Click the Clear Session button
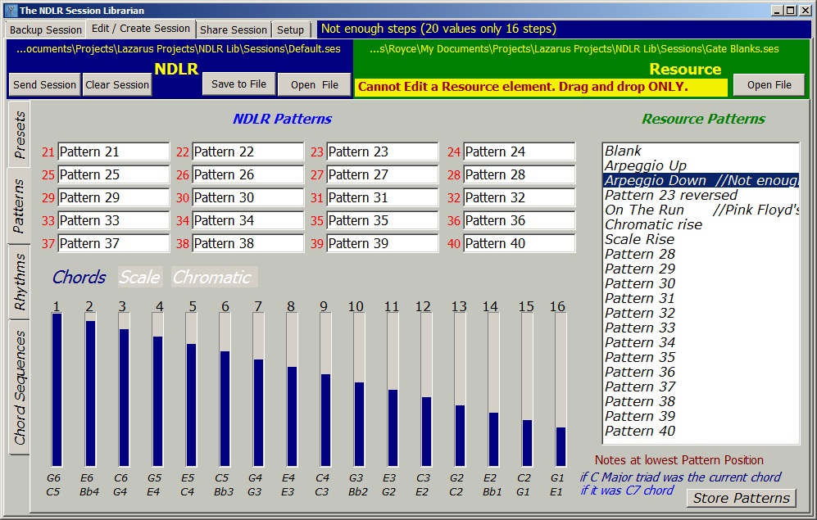 (x=117, y=84)
